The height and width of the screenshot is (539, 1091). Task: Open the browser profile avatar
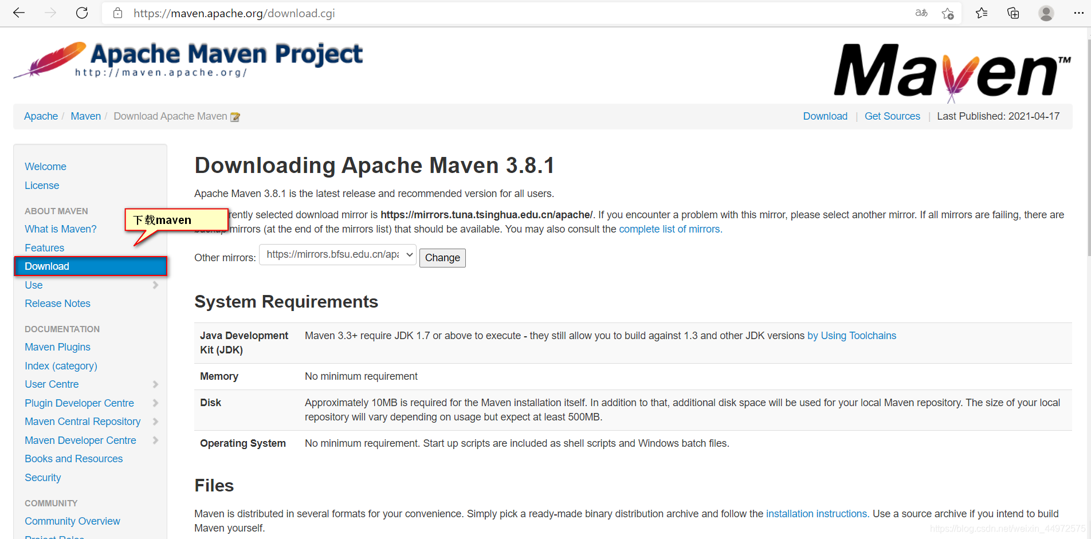click(1046, 13)
